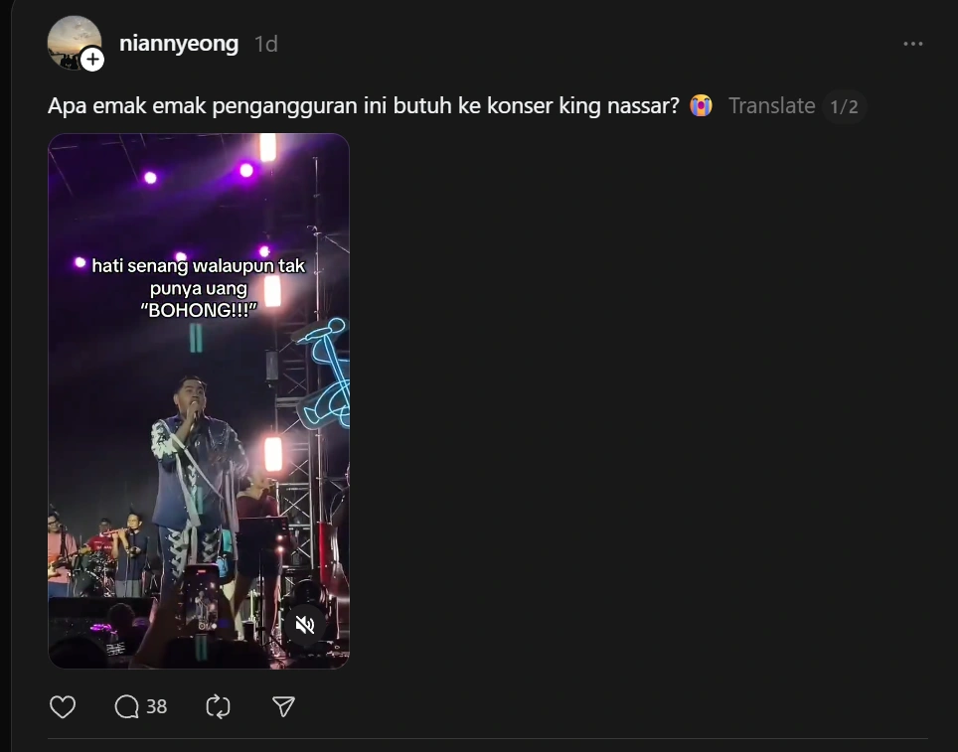958x752 pixels.
Task: Expand the 1/2 media carousel indicator
Action: pos(846,105)
